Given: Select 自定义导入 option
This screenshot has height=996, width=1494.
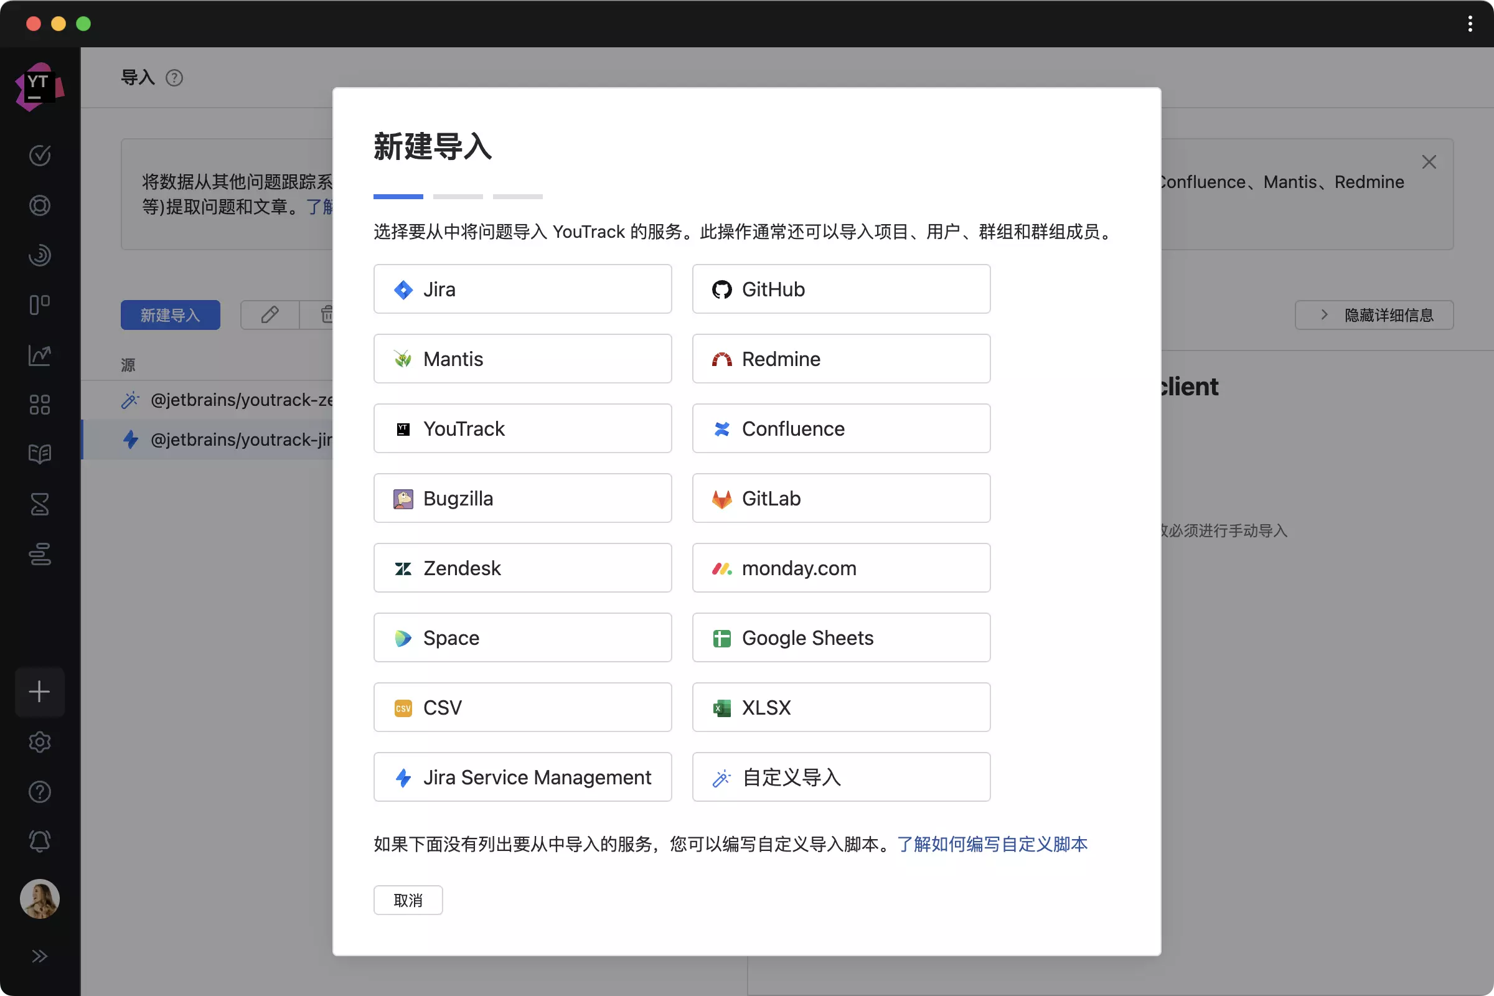Looking at the screenshot, I should tap(840, 776).
